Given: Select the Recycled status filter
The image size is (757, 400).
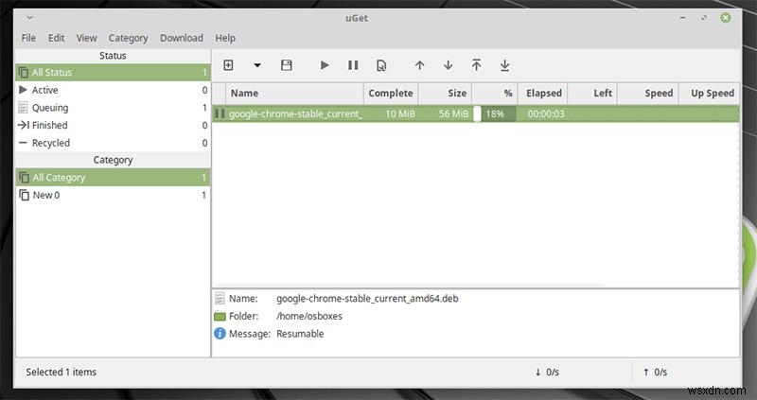Looking at the screenshot, I should (x=113, y=143).
